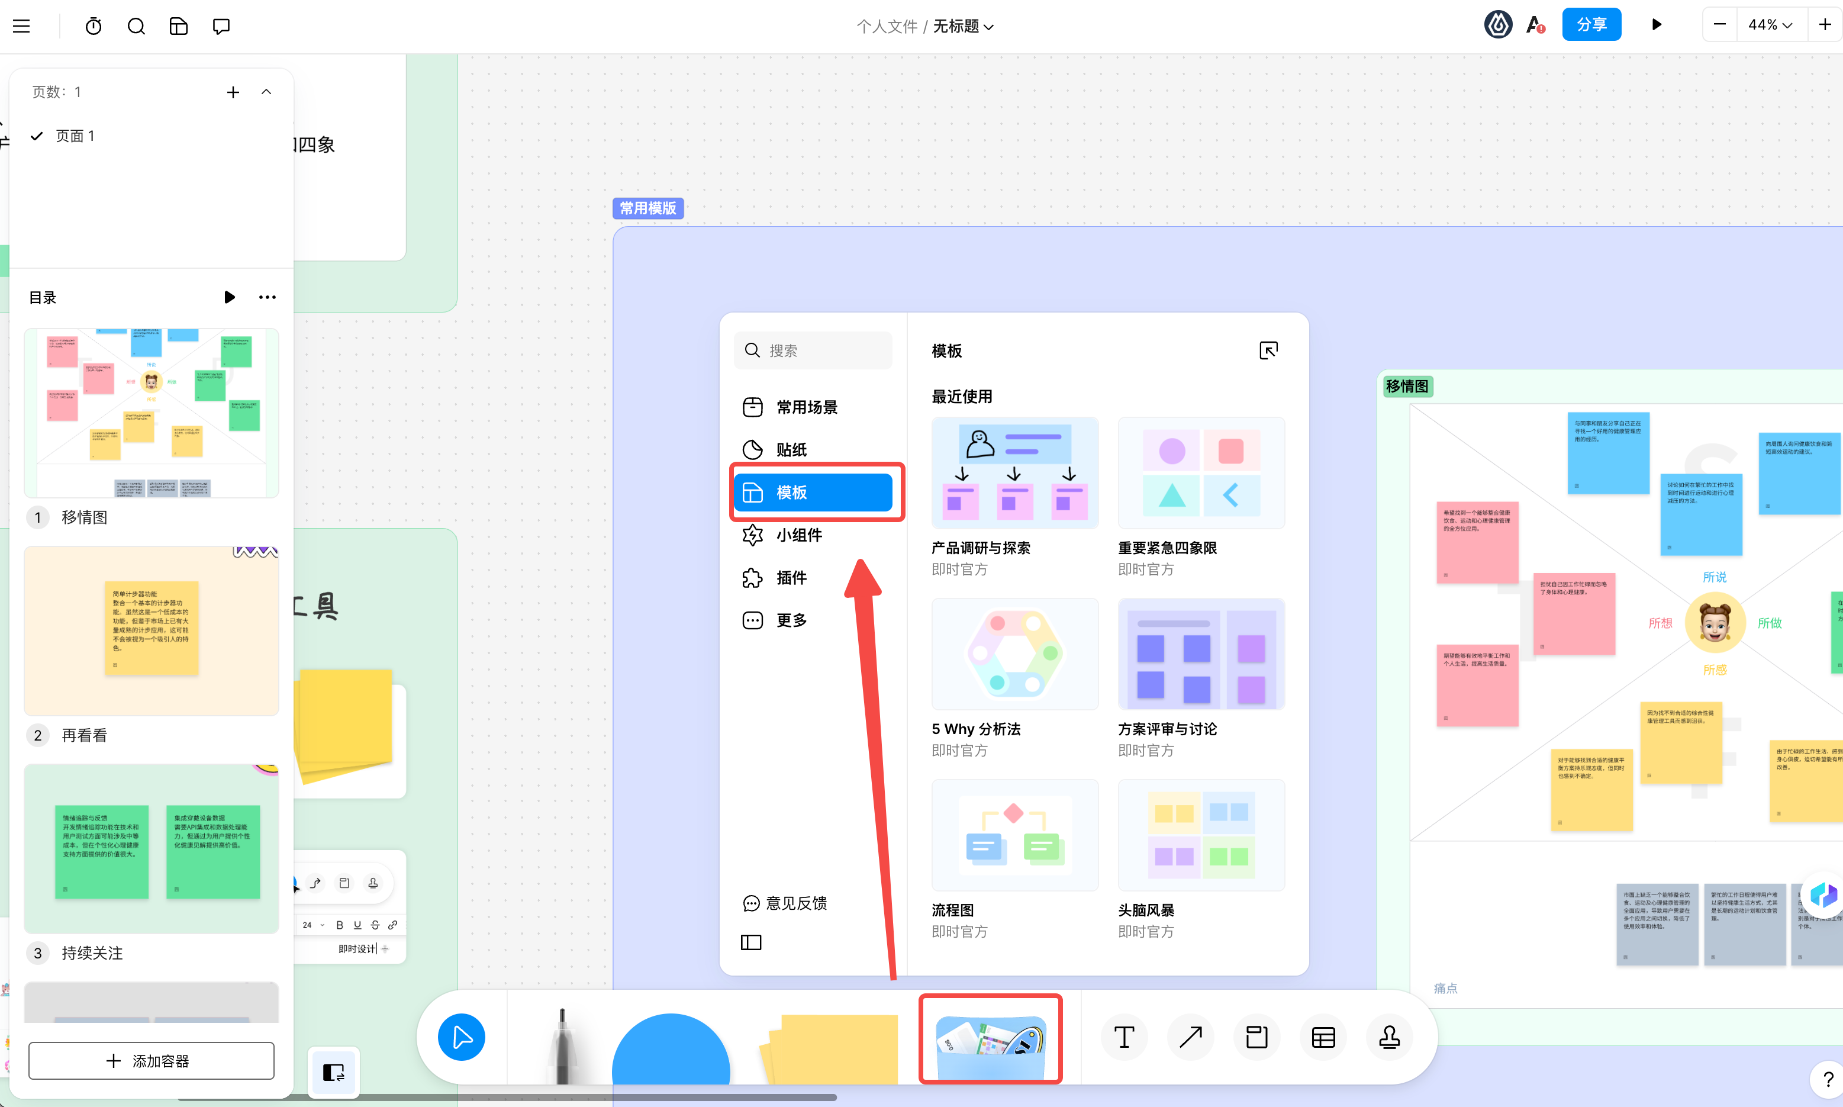Toggle the sidebar panel switch icon
1843x1107 pixels.
[x=333, y=1073]
